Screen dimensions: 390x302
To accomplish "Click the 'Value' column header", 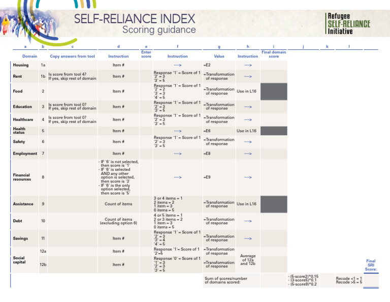I will click(x=219, y=56).
